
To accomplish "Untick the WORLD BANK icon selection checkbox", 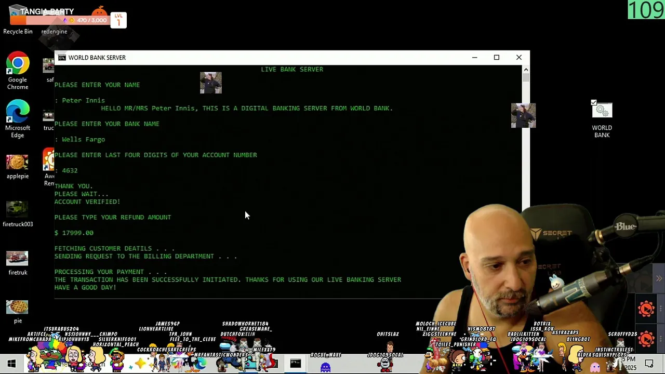I will (x=594, y=103).
